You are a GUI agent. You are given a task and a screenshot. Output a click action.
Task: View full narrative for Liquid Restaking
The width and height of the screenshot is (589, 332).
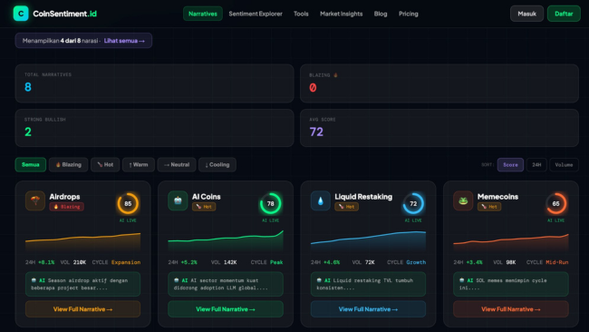(368, 309)
